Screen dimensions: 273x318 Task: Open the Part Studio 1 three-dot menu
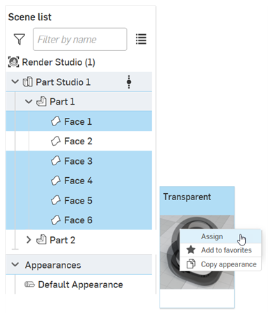tap(129, 82)
